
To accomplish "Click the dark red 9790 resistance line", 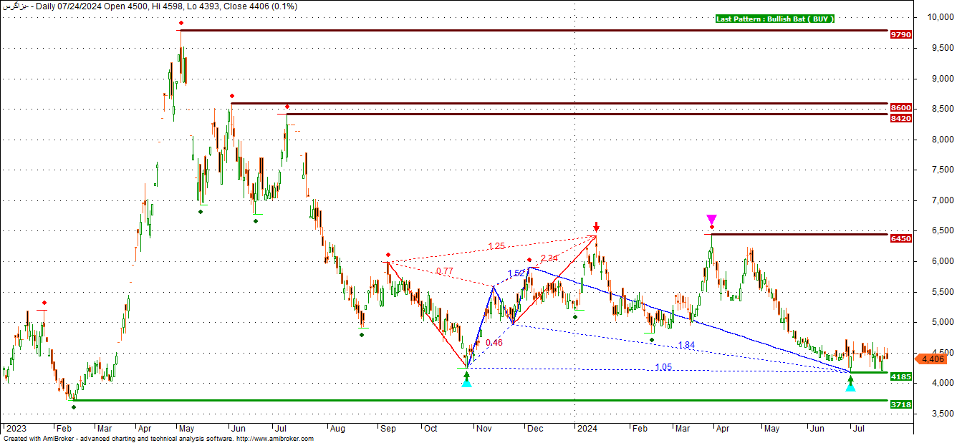I will (534, 30).
